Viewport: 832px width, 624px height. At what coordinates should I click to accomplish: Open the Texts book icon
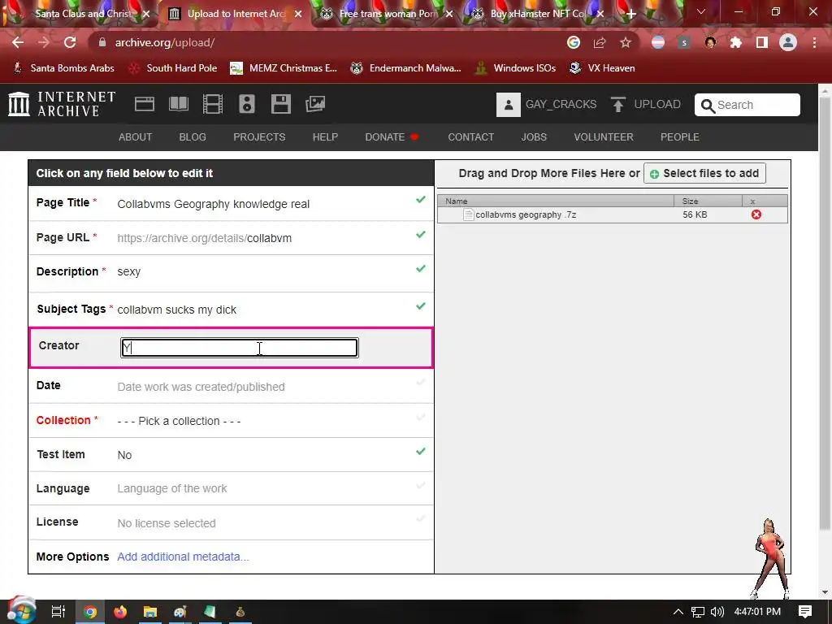tap(179, 104)
